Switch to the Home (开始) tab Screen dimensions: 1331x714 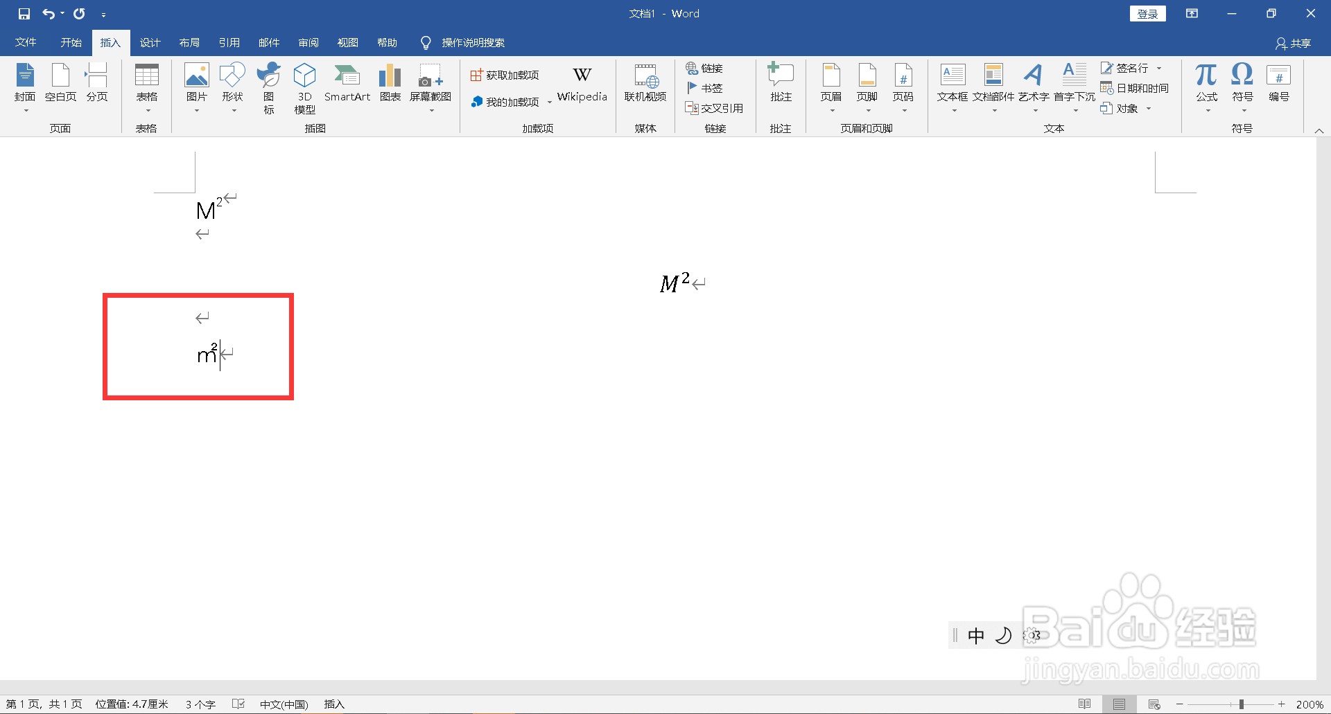(x=71, y=43)
